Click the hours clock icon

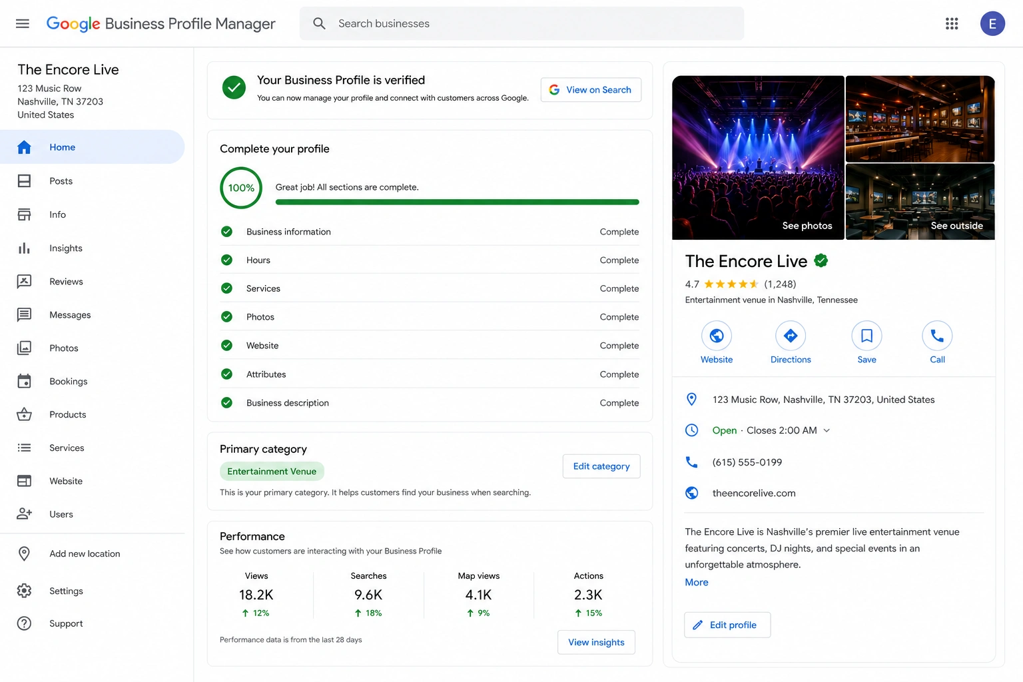[x=691, y=430]
